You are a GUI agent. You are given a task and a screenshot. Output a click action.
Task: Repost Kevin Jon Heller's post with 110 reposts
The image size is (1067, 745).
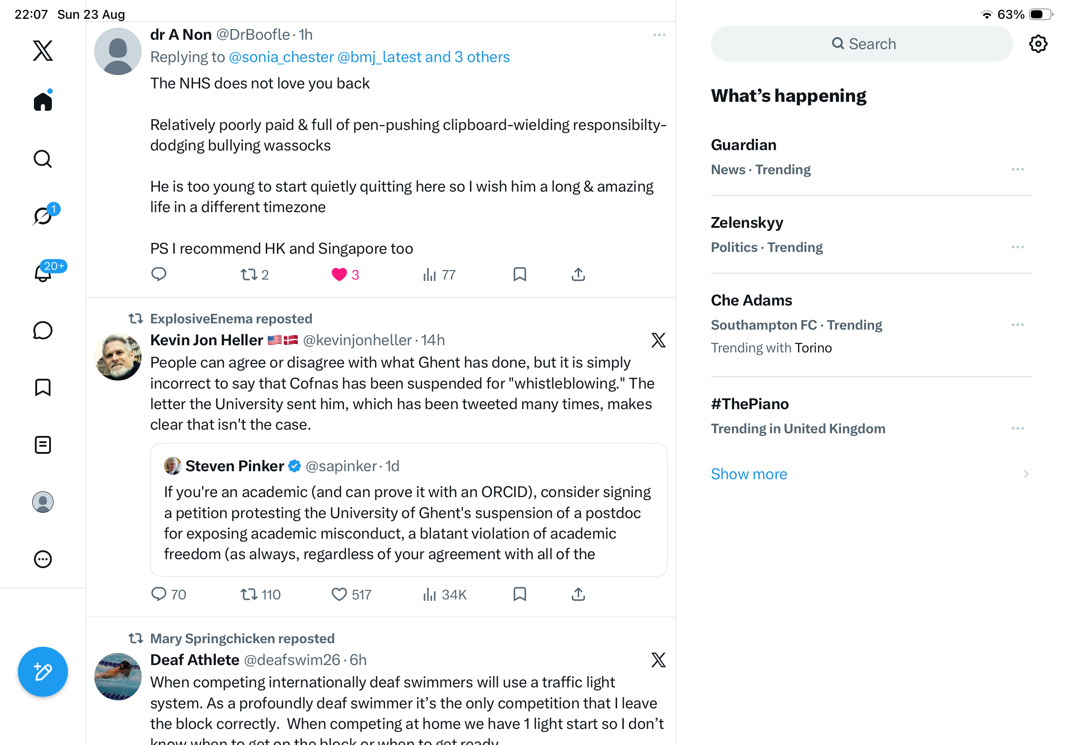pyautogui.click(x=249, y=594)
